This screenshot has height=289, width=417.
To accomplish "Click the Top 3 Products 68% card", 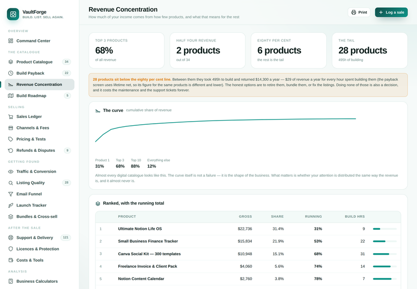I will [127, 50].
